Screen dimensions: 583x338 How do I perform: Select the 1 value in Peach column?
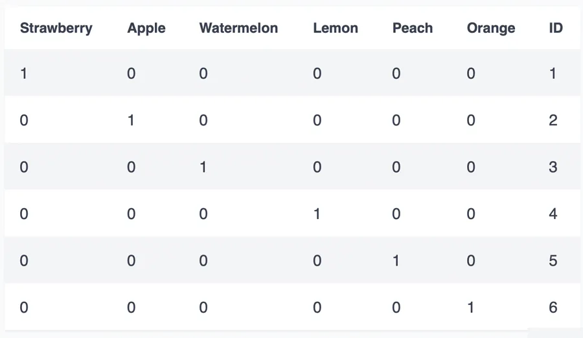396,260
